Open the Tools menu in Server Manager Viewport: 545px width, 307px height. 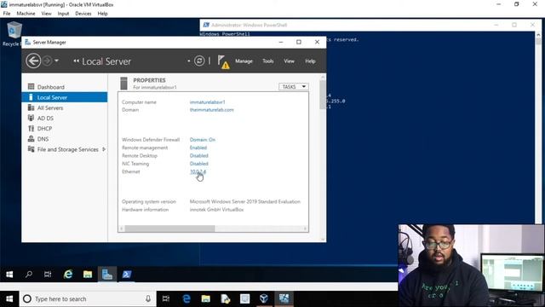(x=267, y=61)
